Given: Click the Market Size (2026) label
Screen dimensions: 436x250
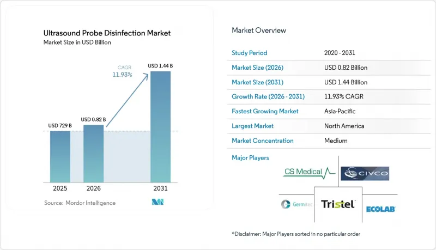Looking at the screenshot, I should pos(257,68).
